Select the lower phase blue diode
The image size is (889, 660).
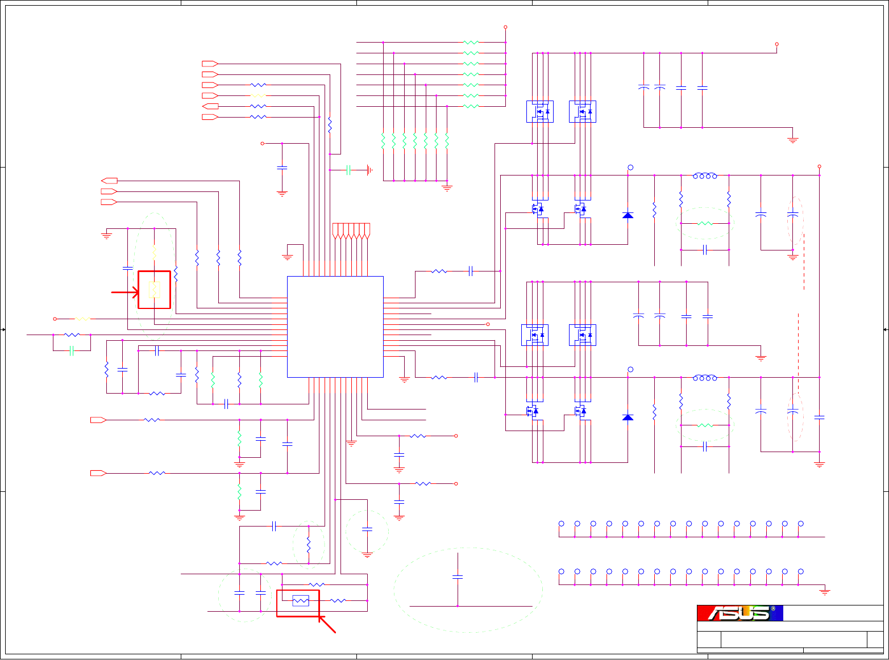tap(628, 417)
